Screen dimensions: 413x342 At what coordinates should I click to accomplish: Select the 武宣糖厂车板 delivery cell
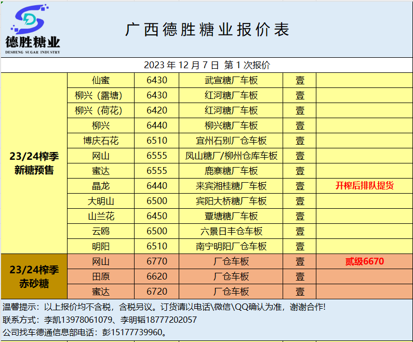pyautogui.click(x=231, y=80)
